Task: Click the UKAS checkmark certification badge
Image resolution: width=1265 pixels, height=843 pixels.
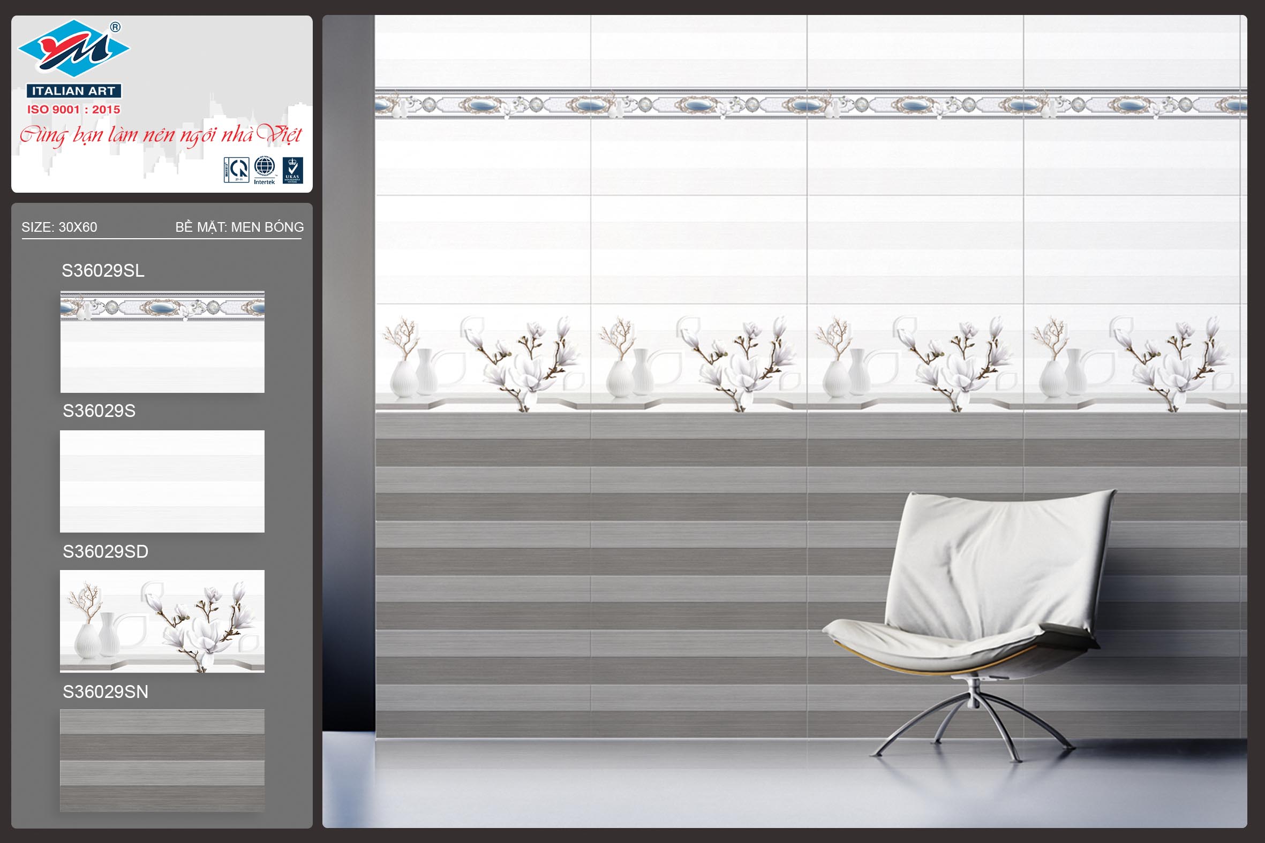Action: pyautogui.click(x=292, y=170)
